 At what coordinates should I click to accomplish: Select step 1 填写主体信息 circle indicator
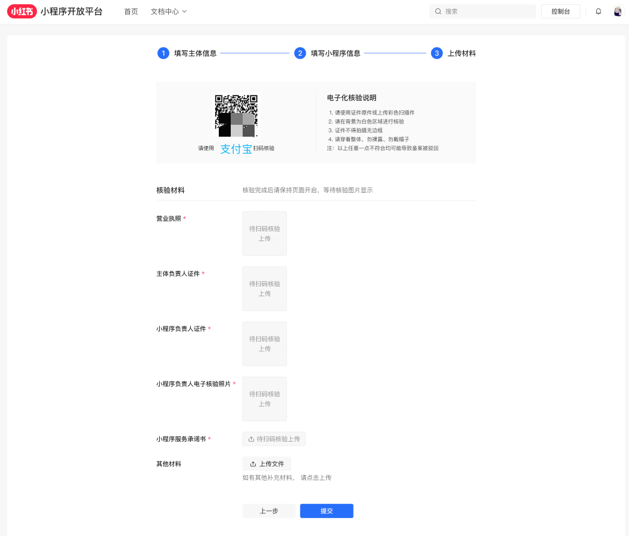[163, 53]
